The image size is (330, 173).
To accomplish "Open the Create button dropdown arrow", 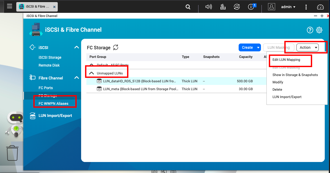I will pos(258,47).
